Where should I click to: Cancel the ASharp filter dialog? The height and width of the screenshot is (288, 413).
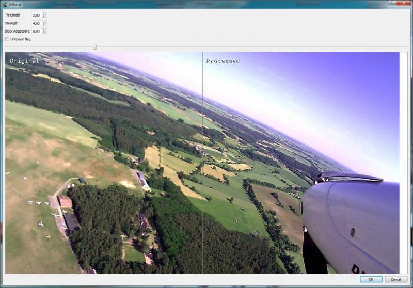click(x=395, y=279)
